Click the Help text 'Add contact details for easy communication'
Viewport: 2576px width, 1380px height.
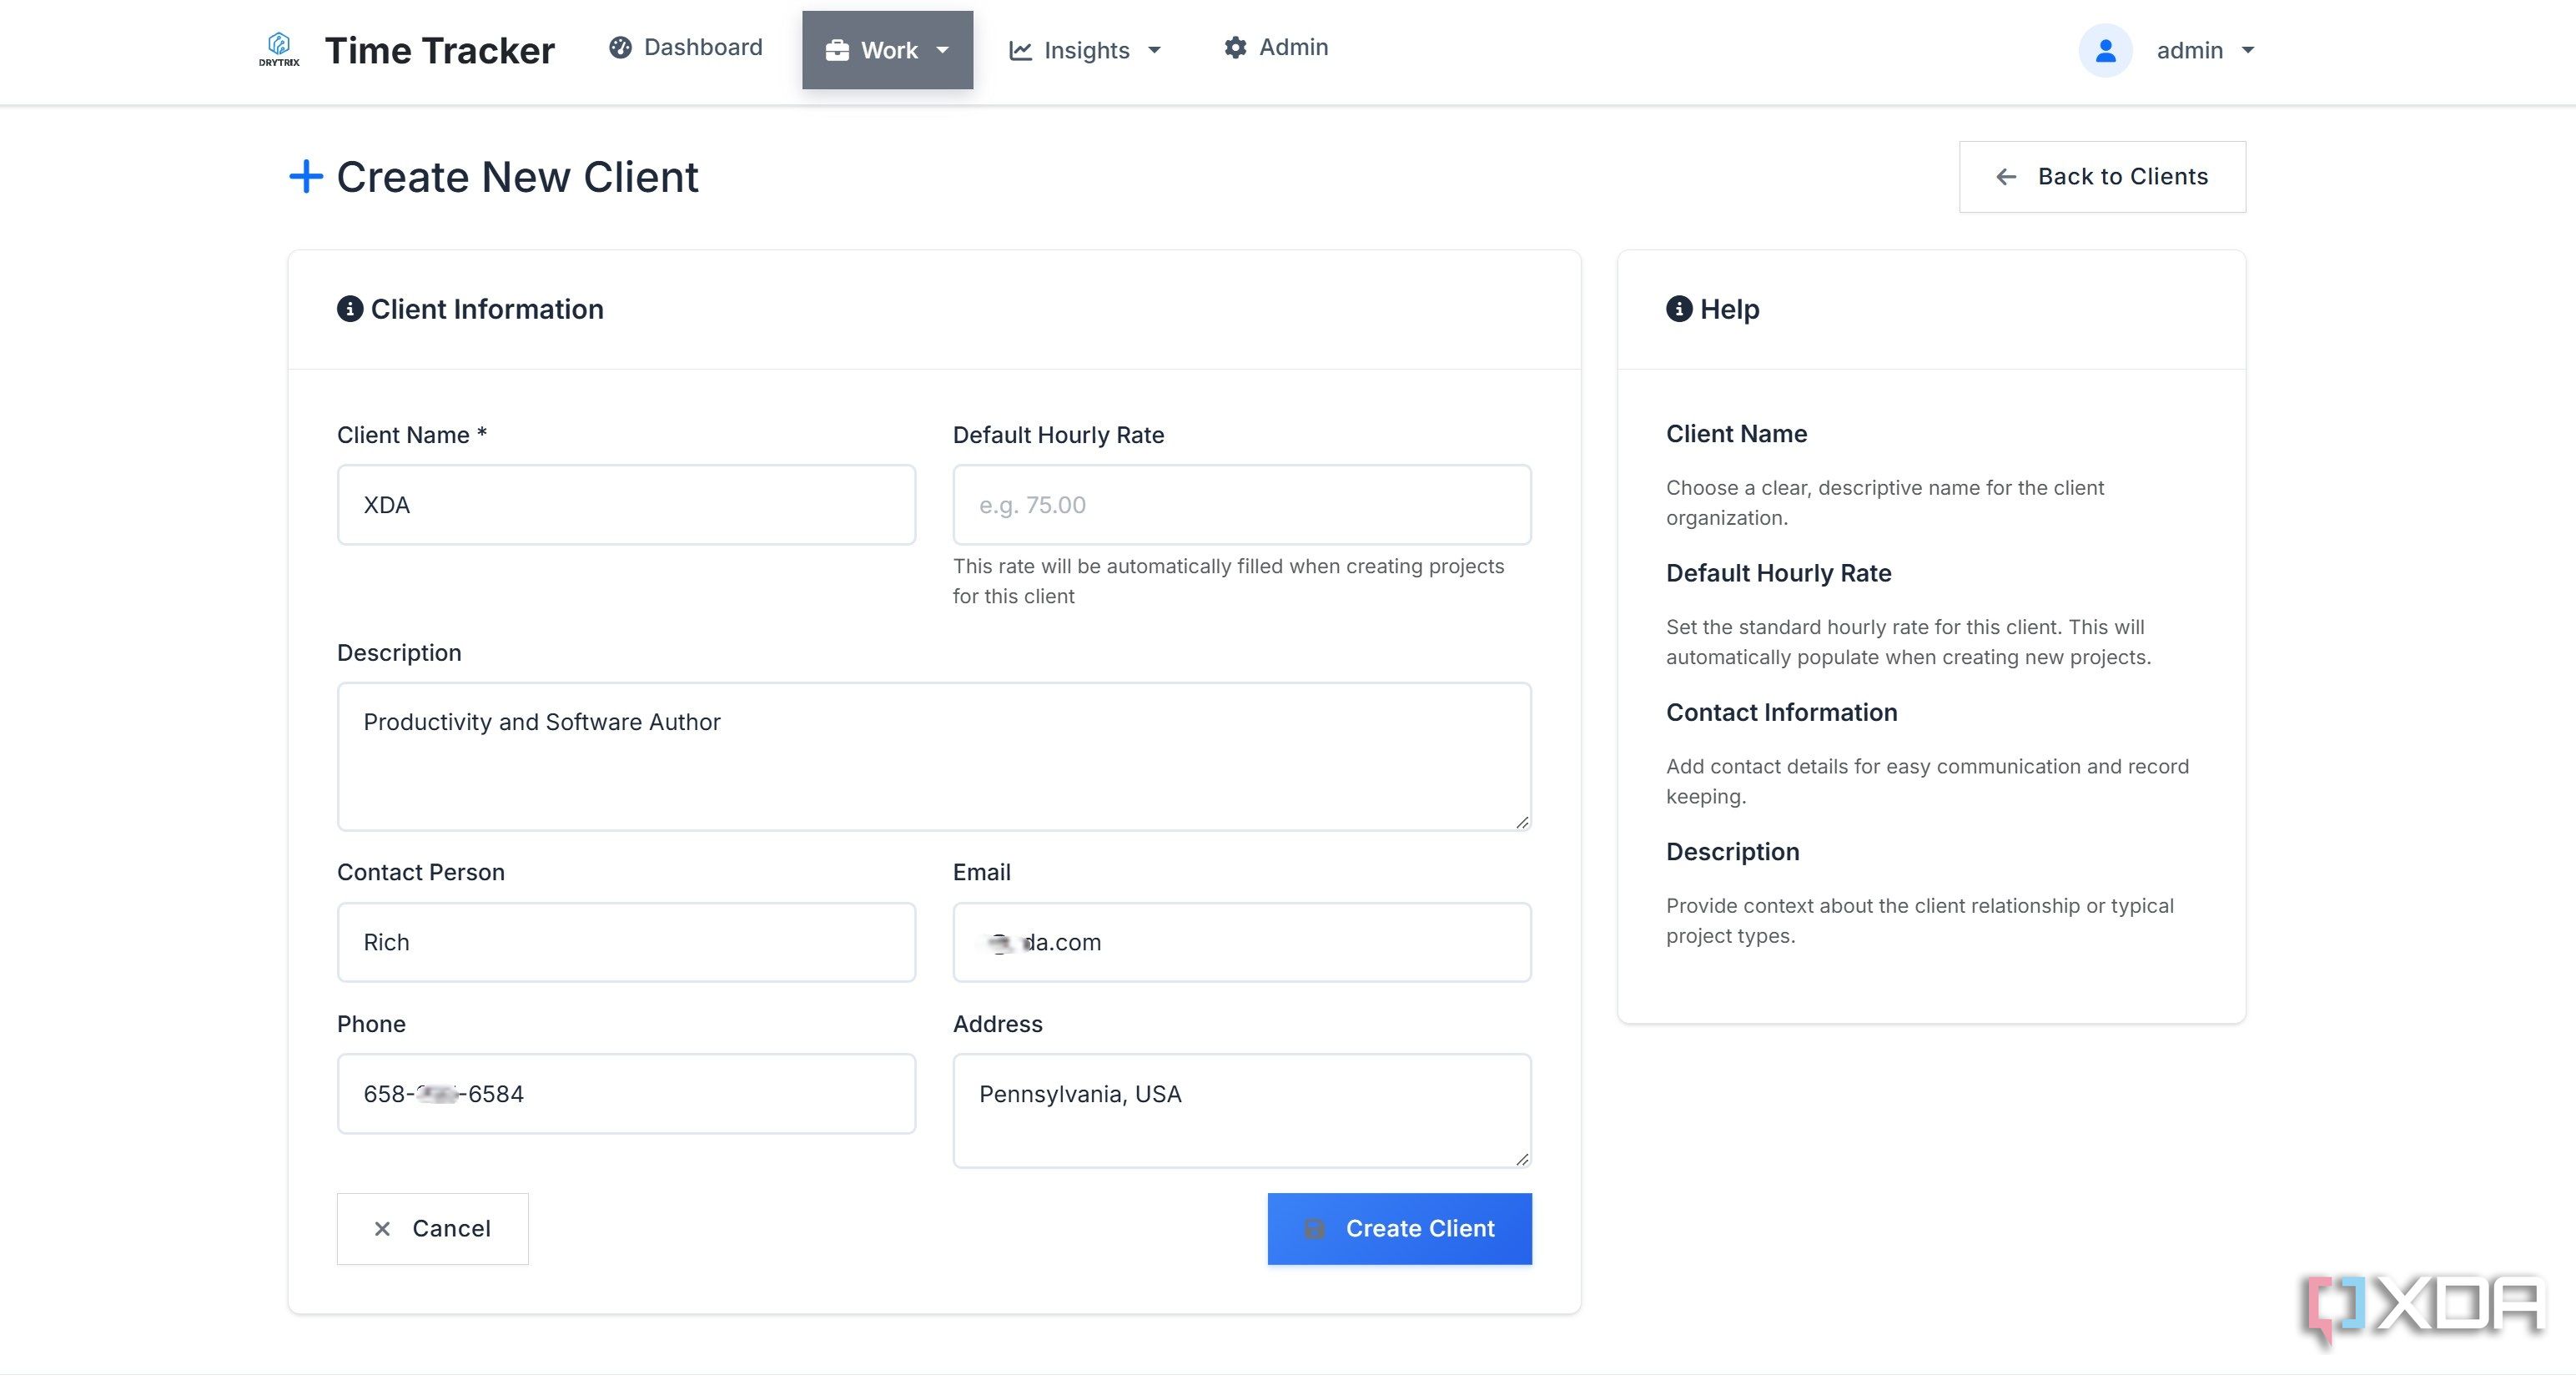[x=1927, y=781]
